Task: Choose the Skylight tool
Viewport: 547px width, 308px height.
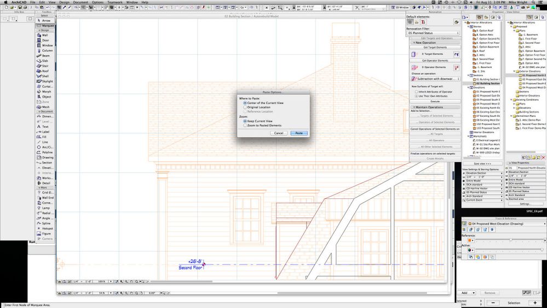Action: point(45,81)
